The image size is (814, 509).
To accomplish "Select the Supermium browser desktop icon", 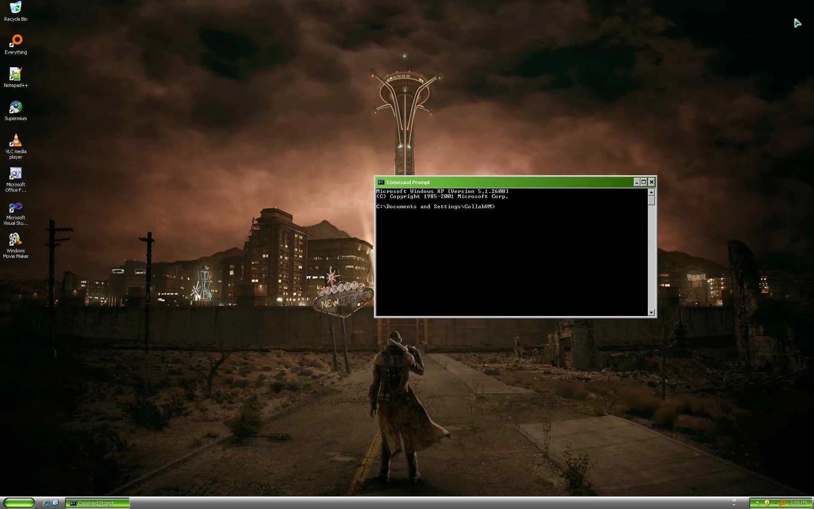I will click(16, 107).
